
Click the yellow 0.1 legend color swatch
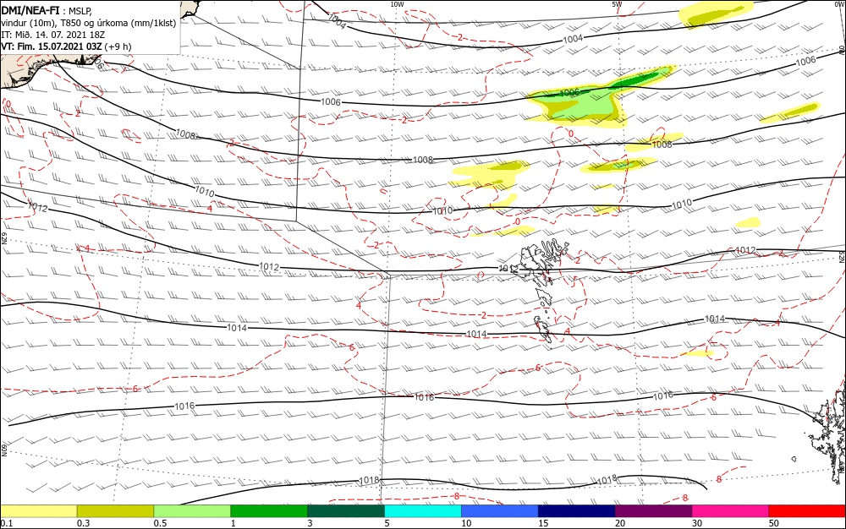38,511
